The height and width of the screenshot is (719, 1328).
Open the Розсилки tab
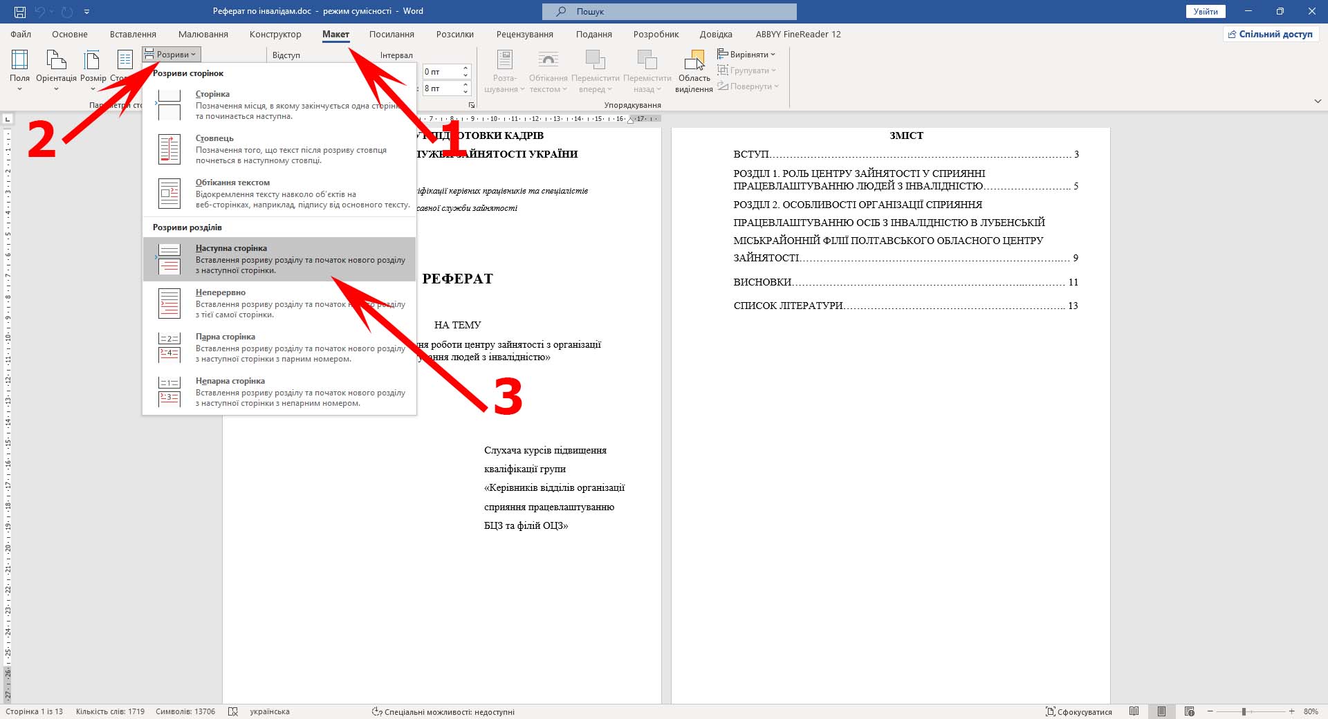tap(455, 34)
